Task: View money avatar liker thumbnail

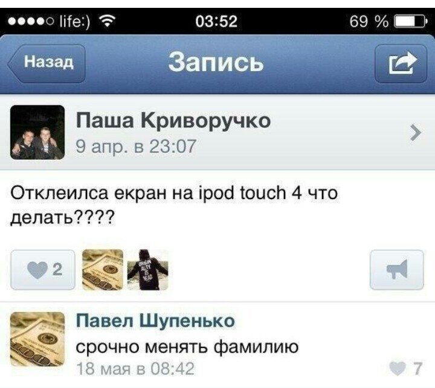Action: (103, 270)
